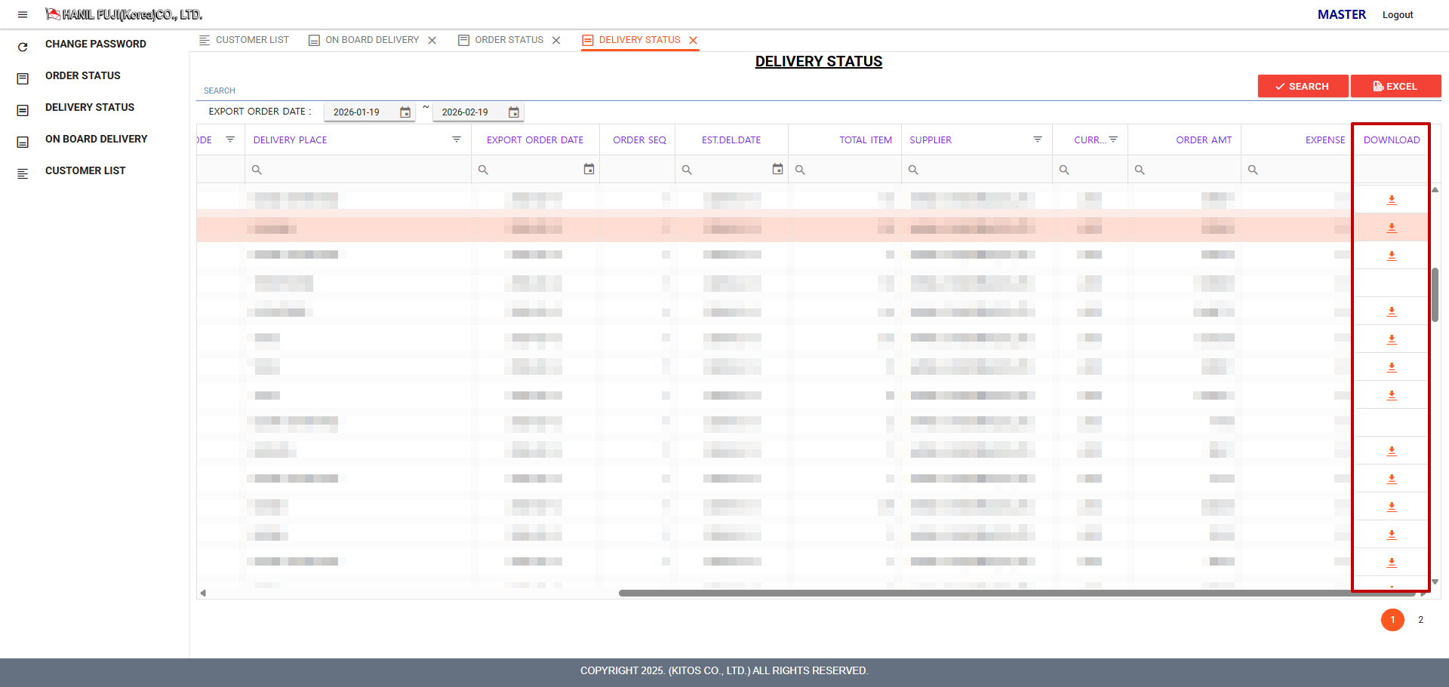Click the download icon in the highlighted row

(x=1392, y=228)
